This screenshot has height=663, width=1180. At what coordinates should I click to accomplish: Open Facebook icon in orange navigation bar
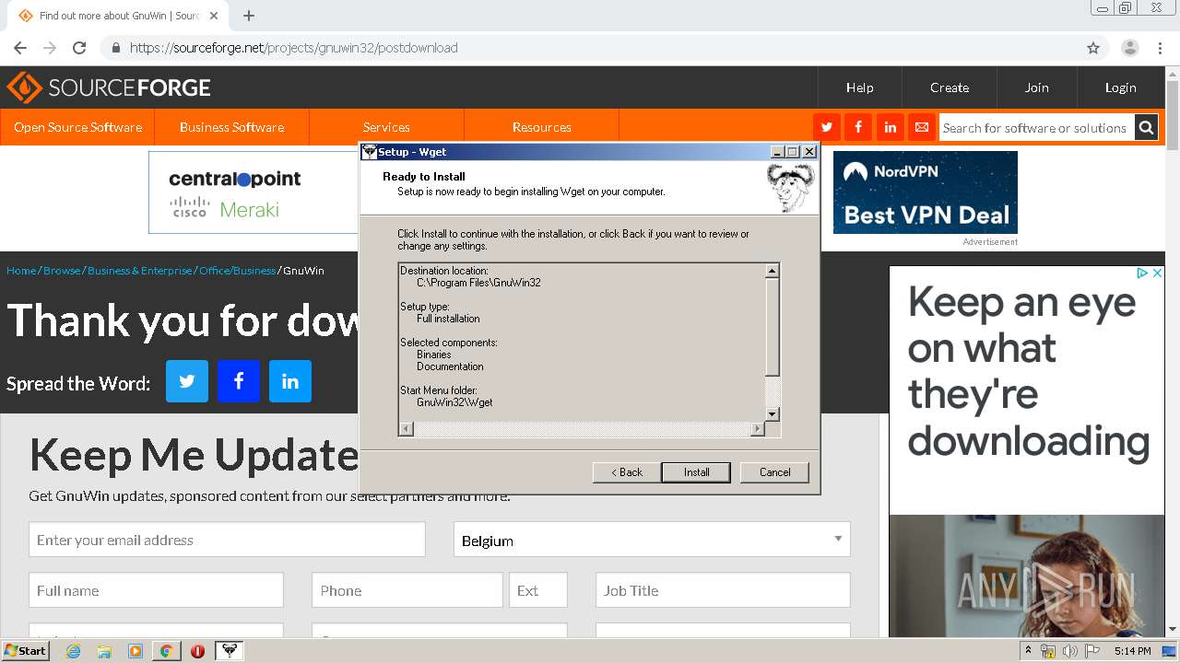[x=858, y=127]
